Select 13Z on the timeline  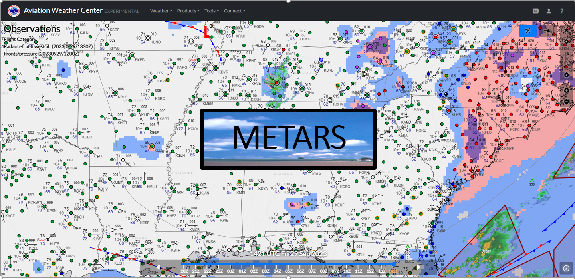click(382, 271)
